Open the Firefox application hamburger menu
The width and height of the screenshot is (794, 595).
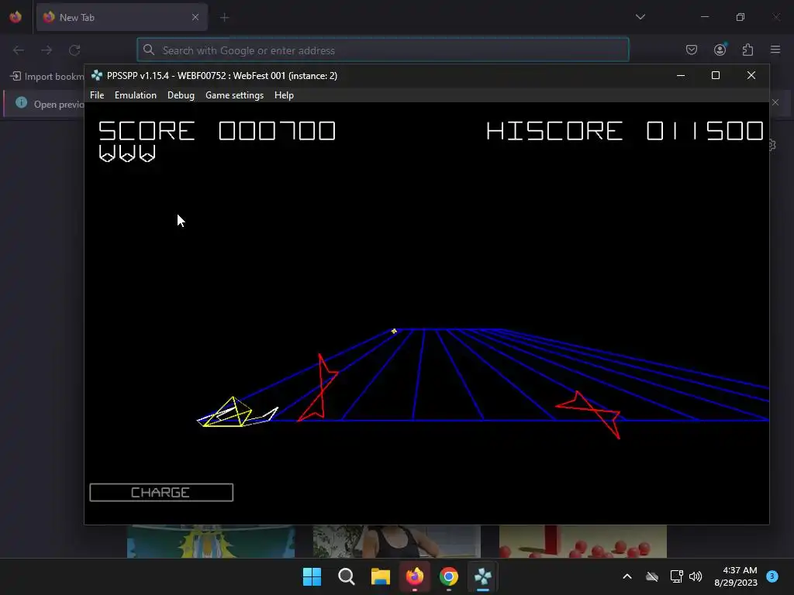coord(775,50)
